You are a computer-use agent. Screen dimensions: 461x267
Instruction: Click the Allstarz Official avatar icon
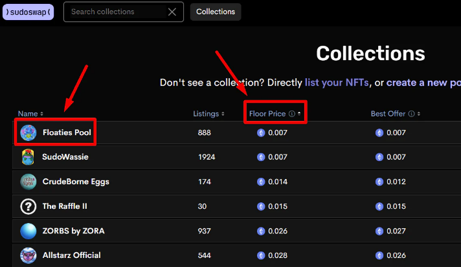click(x=28, y=255)
